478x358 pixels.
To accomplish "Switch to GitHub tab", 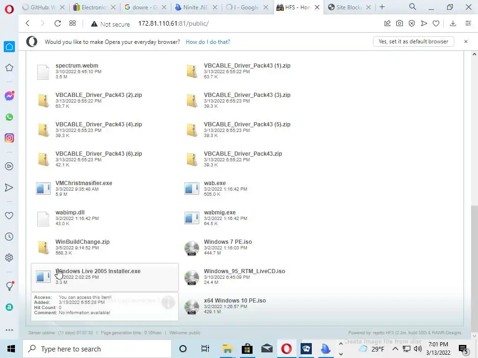I will pos(43,7).
